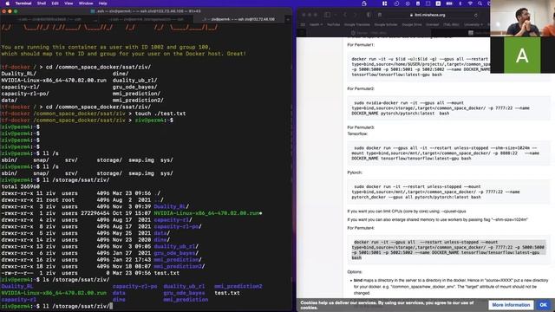Open the Google Scholar bookmark
Image resolution: width=555 pixels, height=312 pixels.
click(x=386, y=25)
